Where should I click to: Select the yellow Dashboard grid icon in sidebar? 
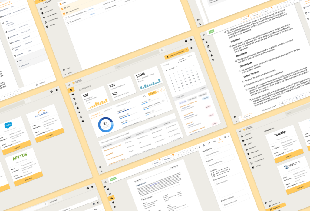71,90
